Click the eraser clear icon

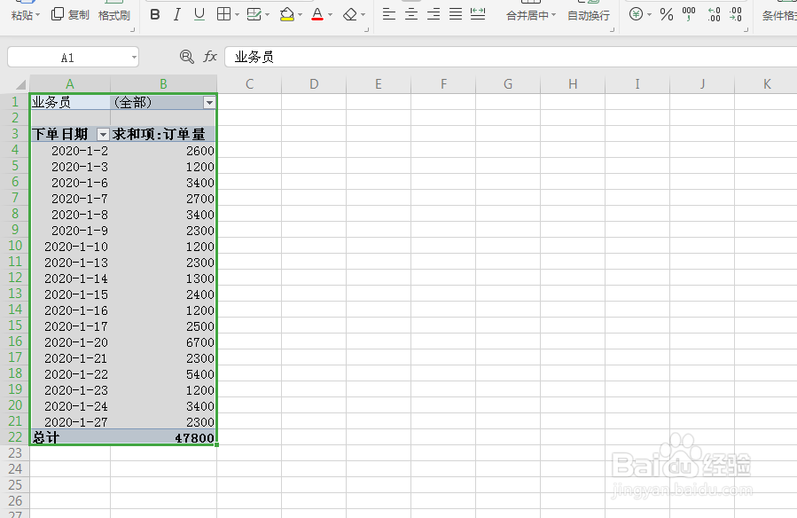350,15
